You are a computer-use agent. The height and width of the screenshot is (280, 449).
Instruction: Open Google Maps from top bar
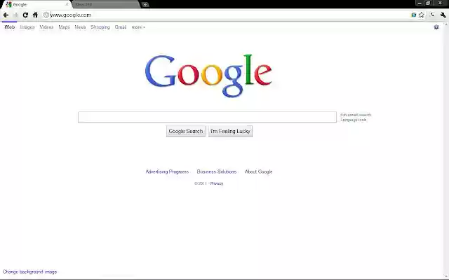[64, 27]
